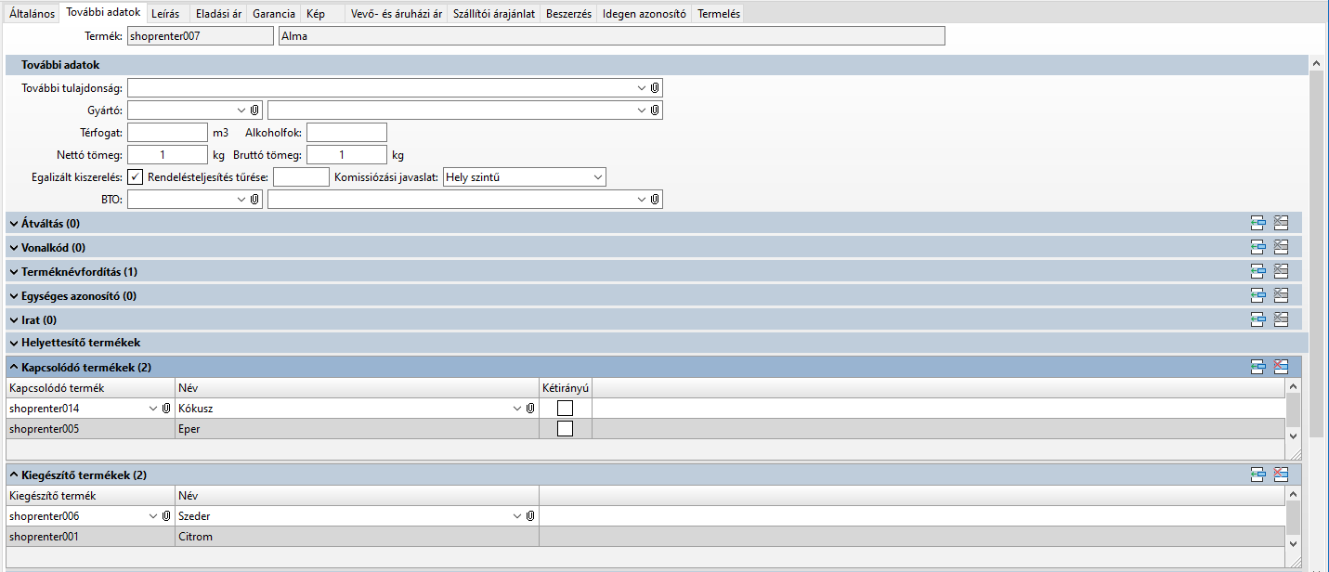This screenshot has width=1329, height=572.
Task: Expand the Átváltás (0) section
Action: 14,224
